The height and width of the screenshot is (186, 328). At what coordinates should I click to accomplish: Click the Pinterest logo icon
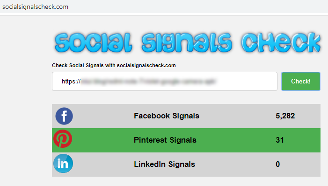click(63, 138)
